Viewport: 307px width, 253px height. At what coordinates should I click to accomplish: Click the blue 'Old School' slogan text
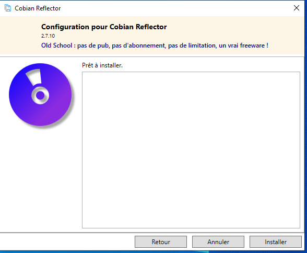[155, 45]
